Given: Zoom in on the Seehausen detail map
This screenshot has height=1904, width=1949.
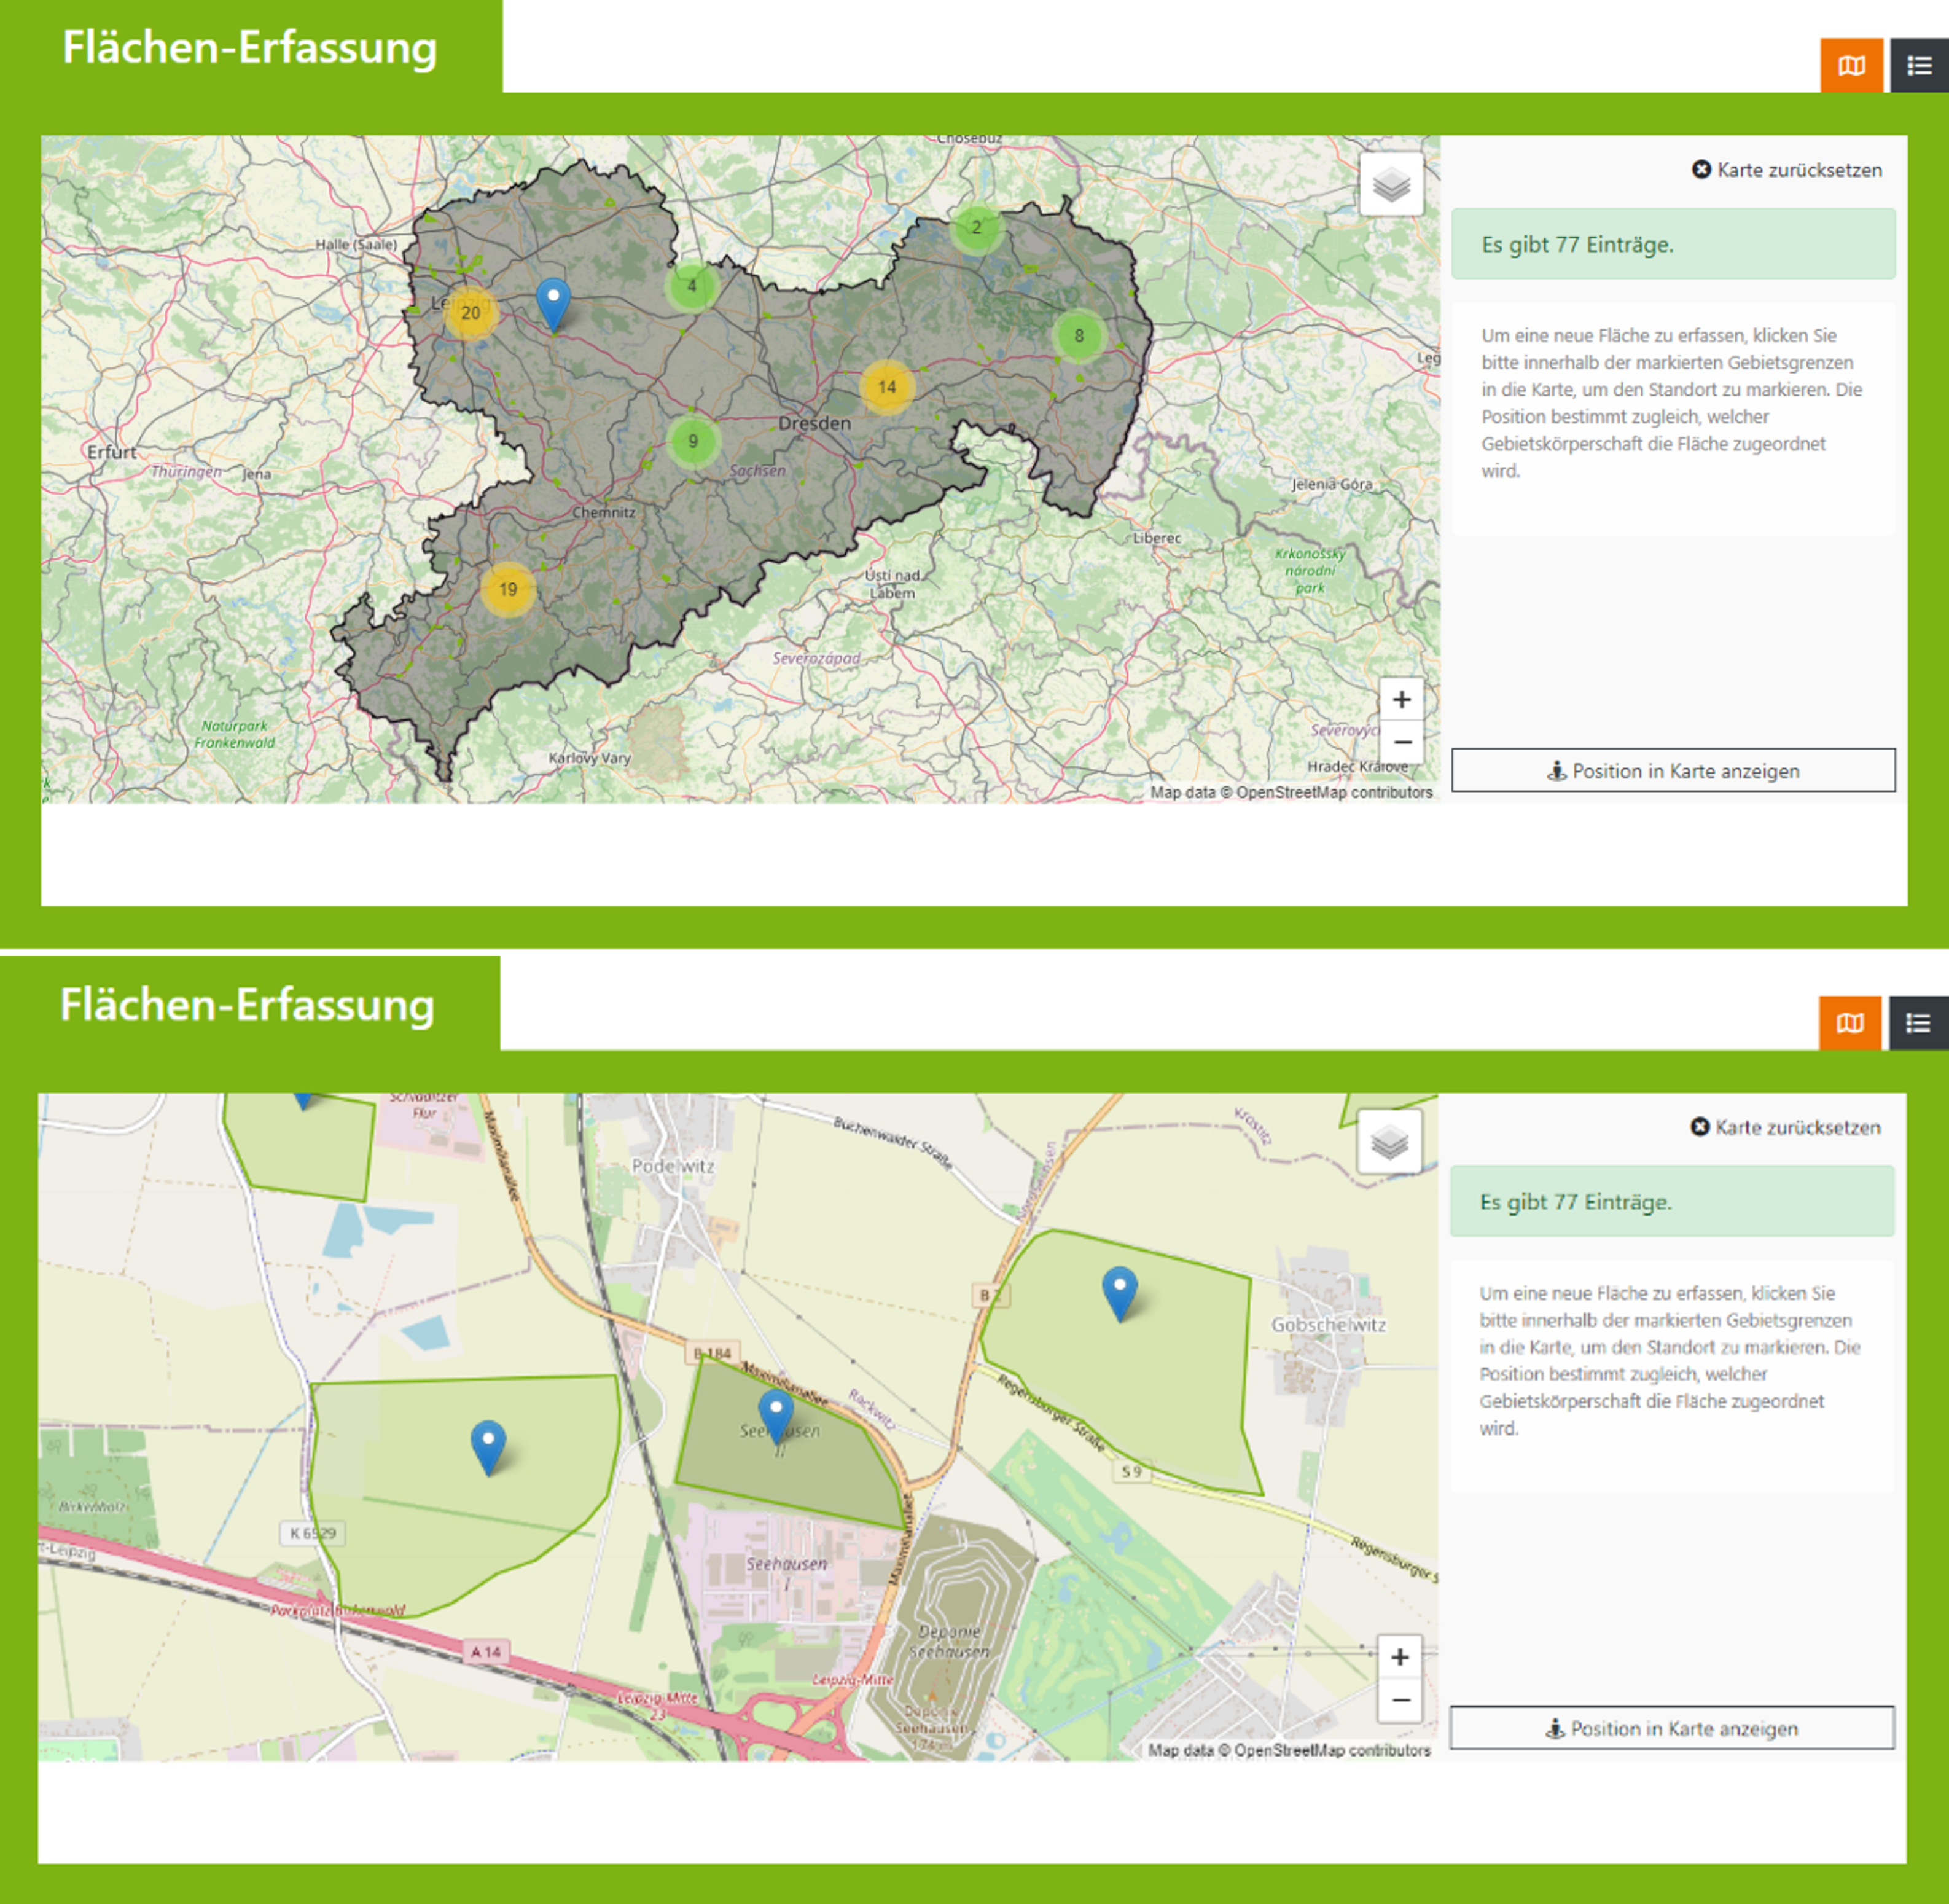Looking at the screenshot, I should [x=1399, y=1657].
